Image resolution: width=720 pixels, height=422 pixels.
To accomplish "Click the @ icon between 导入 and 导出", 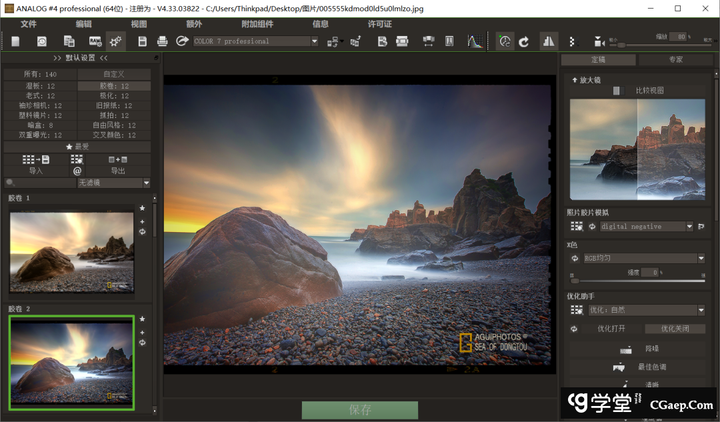I will click(x=77, y=171).
